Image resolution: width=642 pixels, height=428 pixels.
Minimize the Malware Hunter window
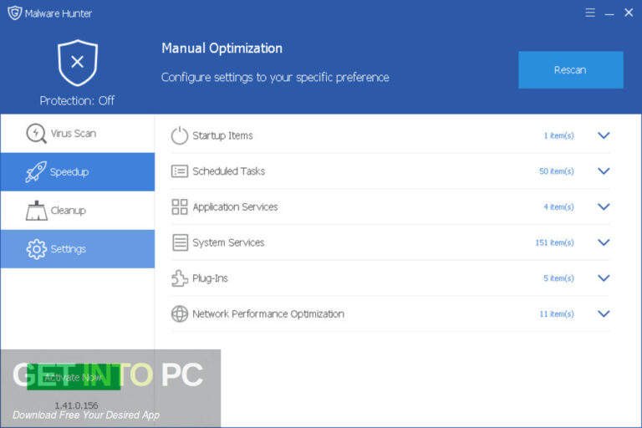(x=609, y=13)
